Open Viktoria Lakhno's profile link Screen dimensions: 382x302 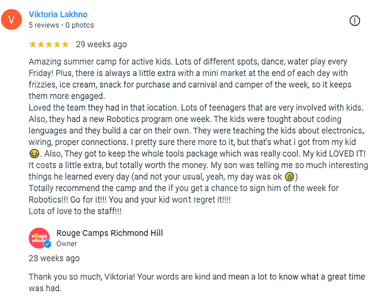[58, 15]
